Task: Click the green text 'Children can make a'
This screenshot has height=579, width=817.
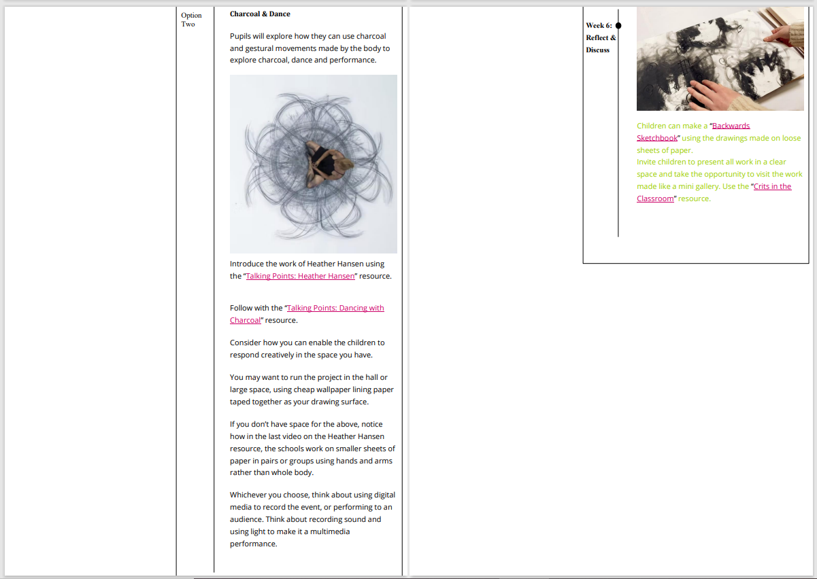Action: coord(672,126)
